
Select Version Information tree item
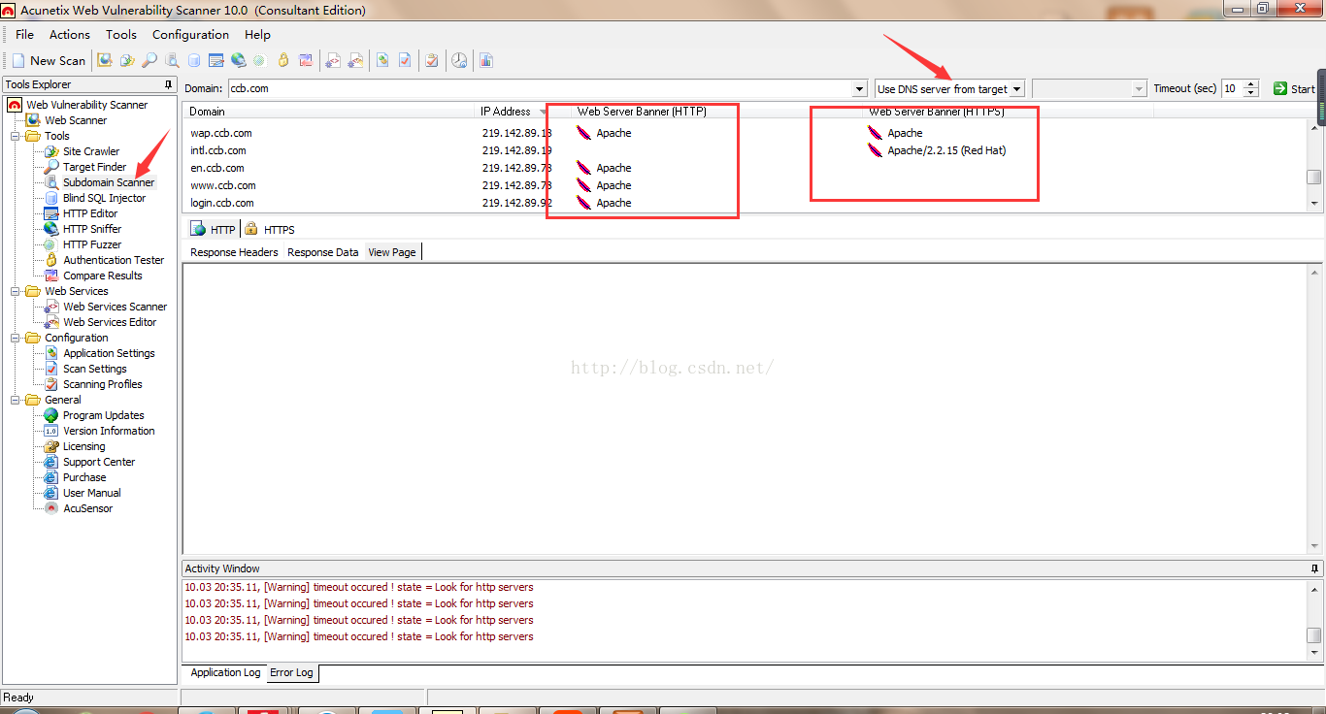[x=109, y=431]
